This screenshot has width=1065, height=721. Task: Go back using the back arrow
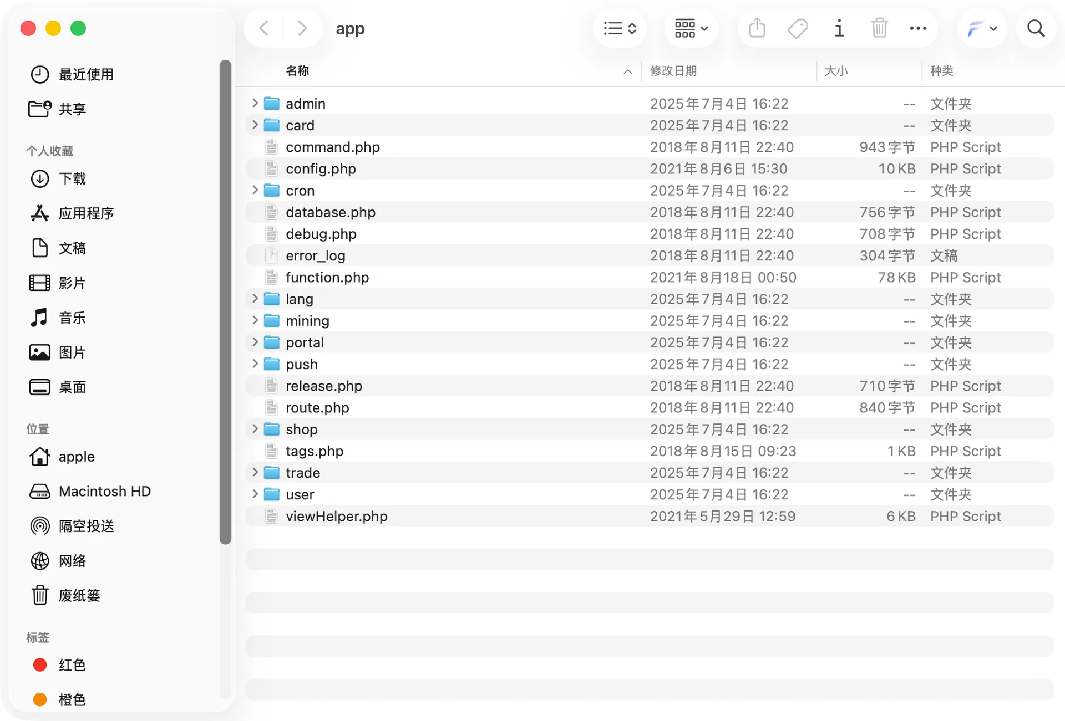click(x=265, y=28)
